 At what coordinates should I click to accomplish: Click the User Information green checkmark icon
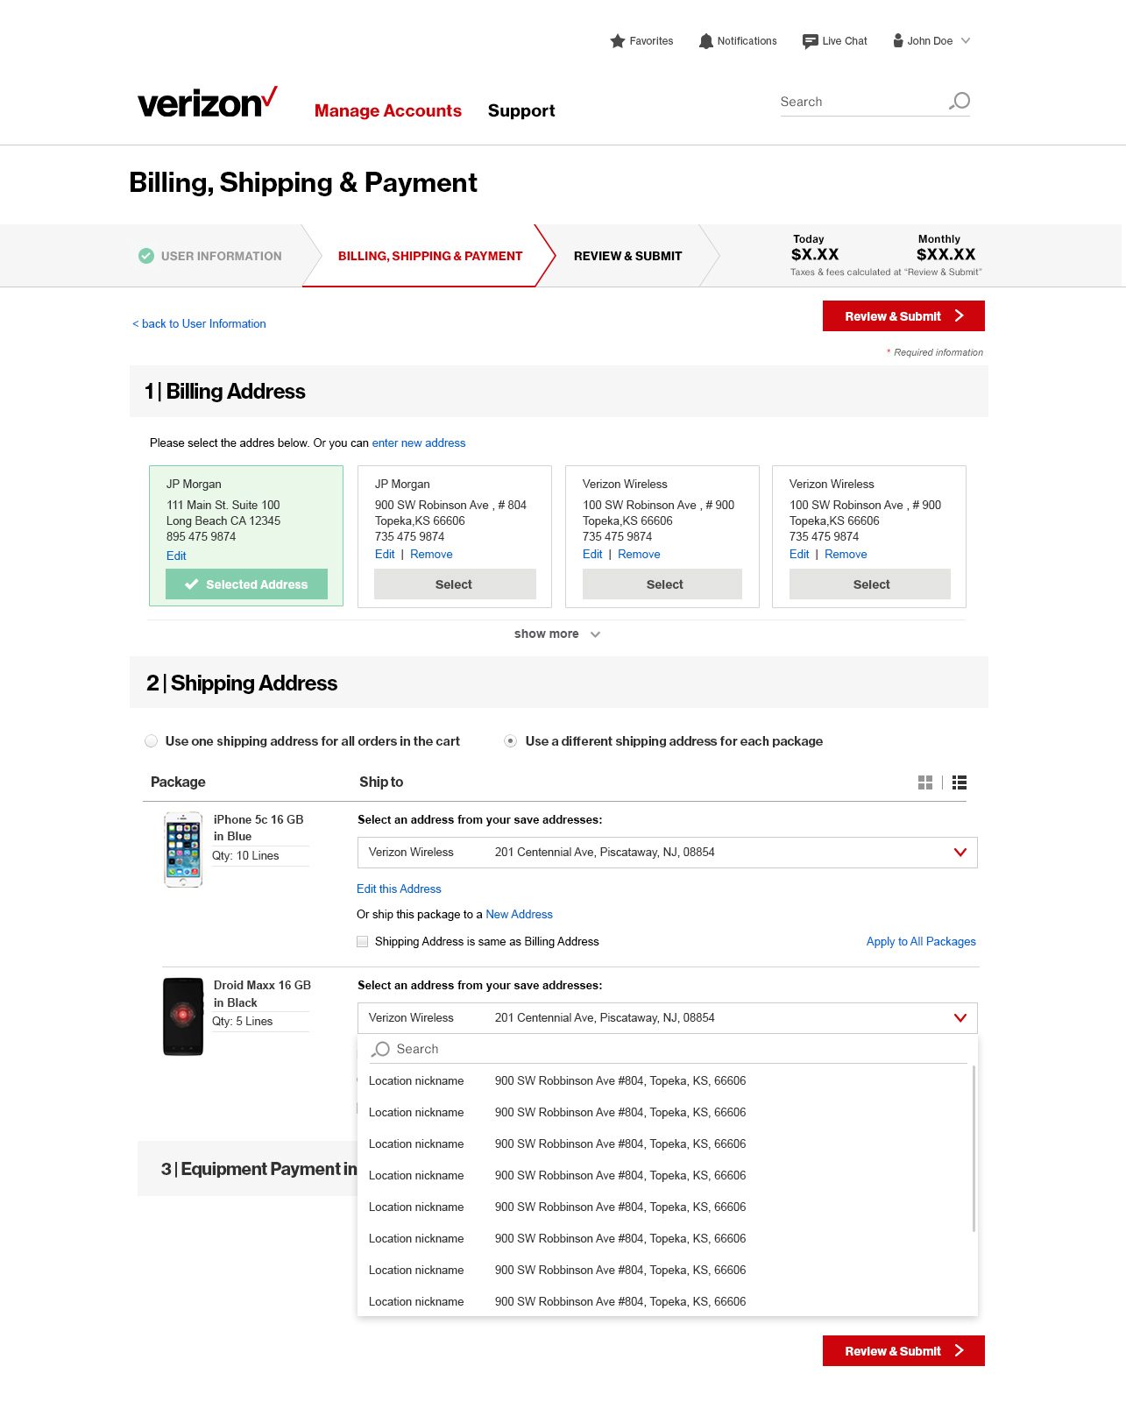pos(146,256)
